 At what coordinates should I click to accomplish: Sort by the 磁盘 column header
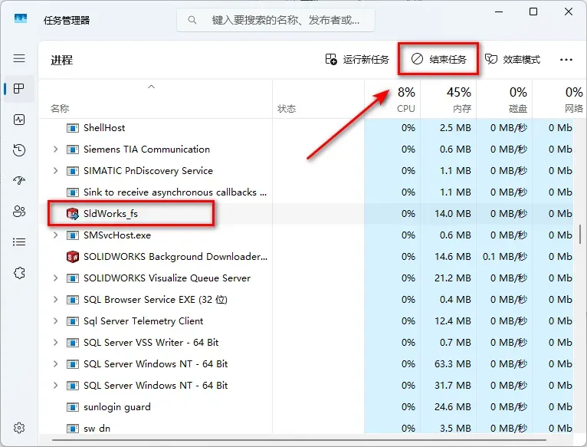pyautogui.click(x=518, y=109)
